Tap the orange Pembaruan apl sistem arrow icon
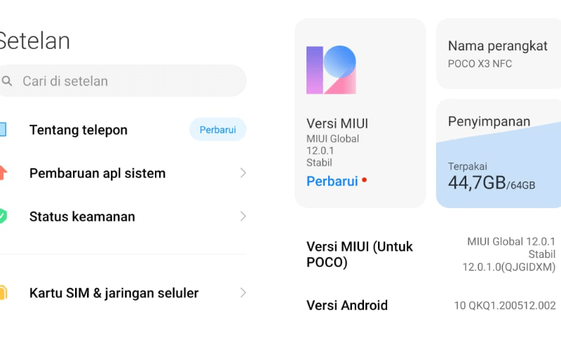 click(4, 173)
